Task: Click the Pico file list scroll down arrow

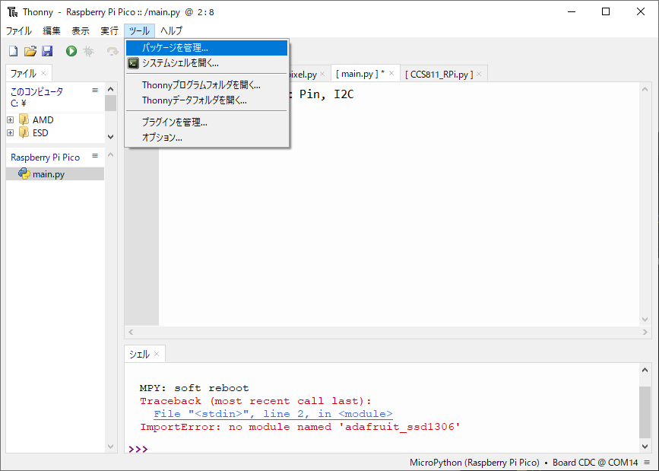Action: 110,447
